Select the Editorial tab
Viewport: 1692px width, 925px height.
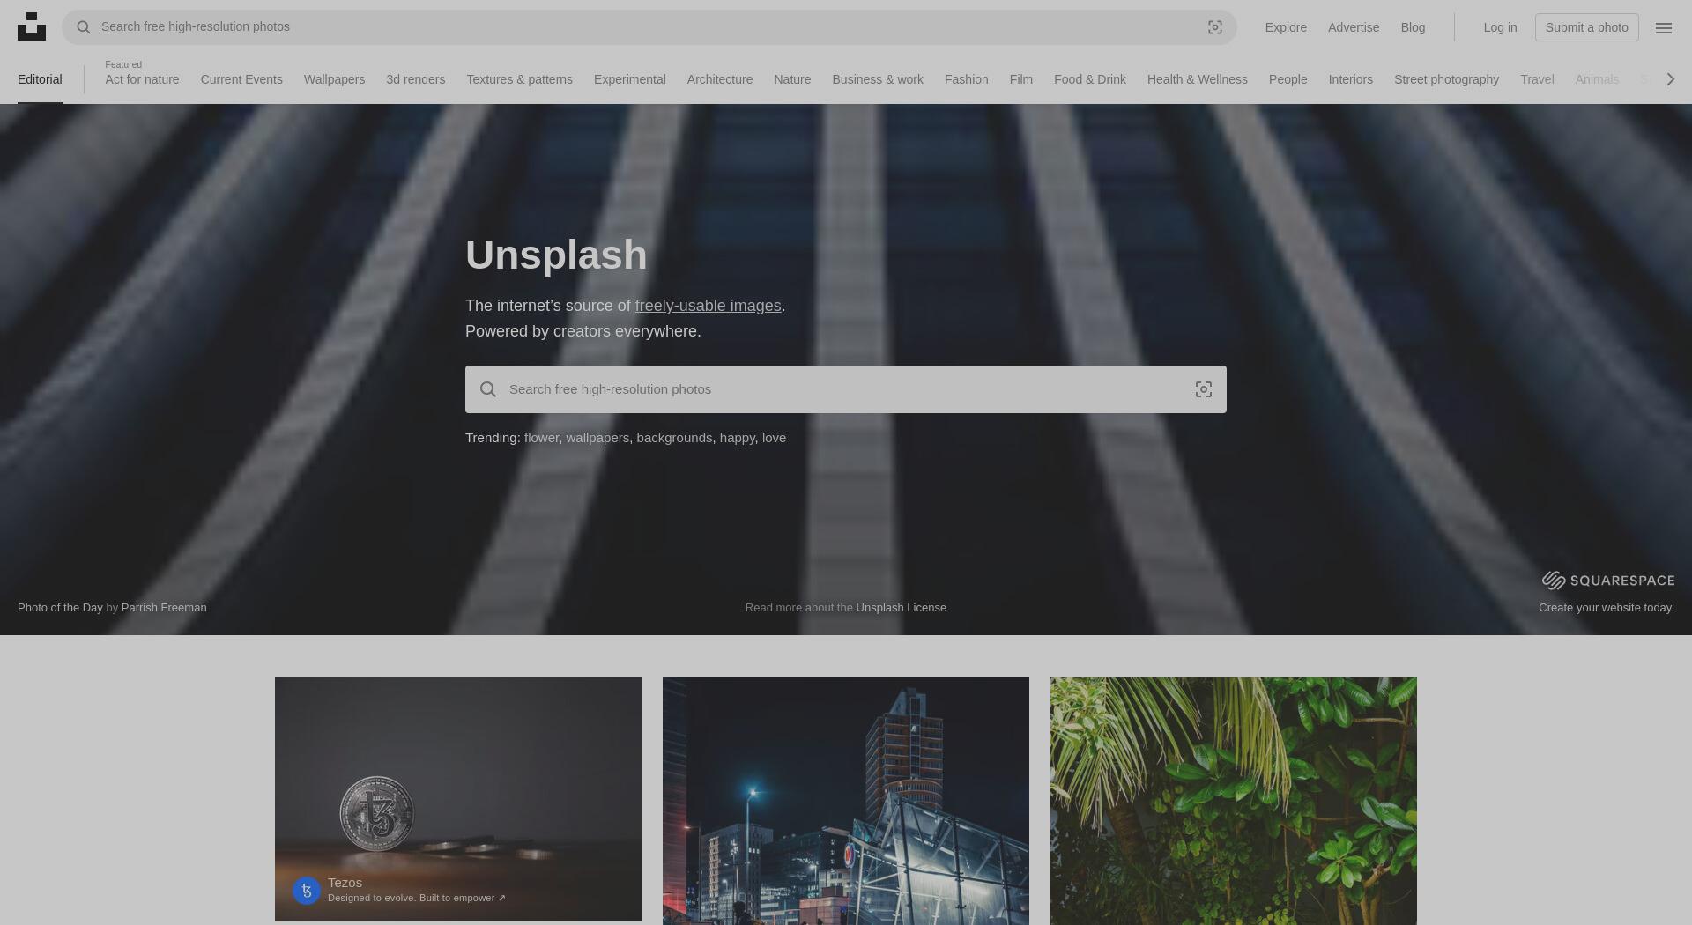click(40, 79)
